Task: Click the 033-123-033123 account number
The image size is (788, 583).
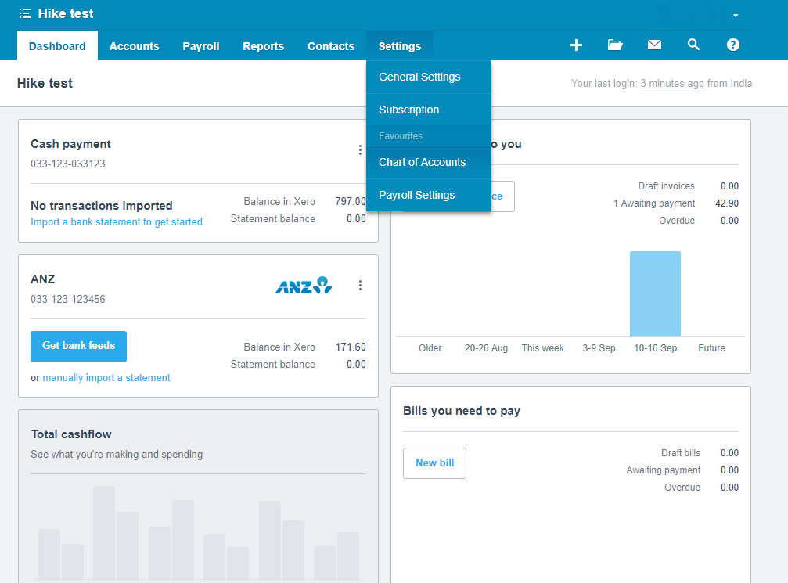Action: 68,164
